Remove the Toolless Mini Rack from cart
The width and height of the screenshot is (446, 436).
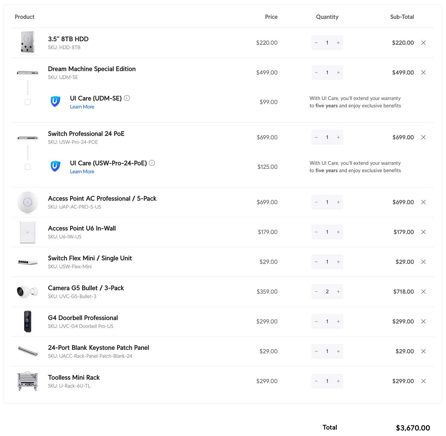pos(423,381)
